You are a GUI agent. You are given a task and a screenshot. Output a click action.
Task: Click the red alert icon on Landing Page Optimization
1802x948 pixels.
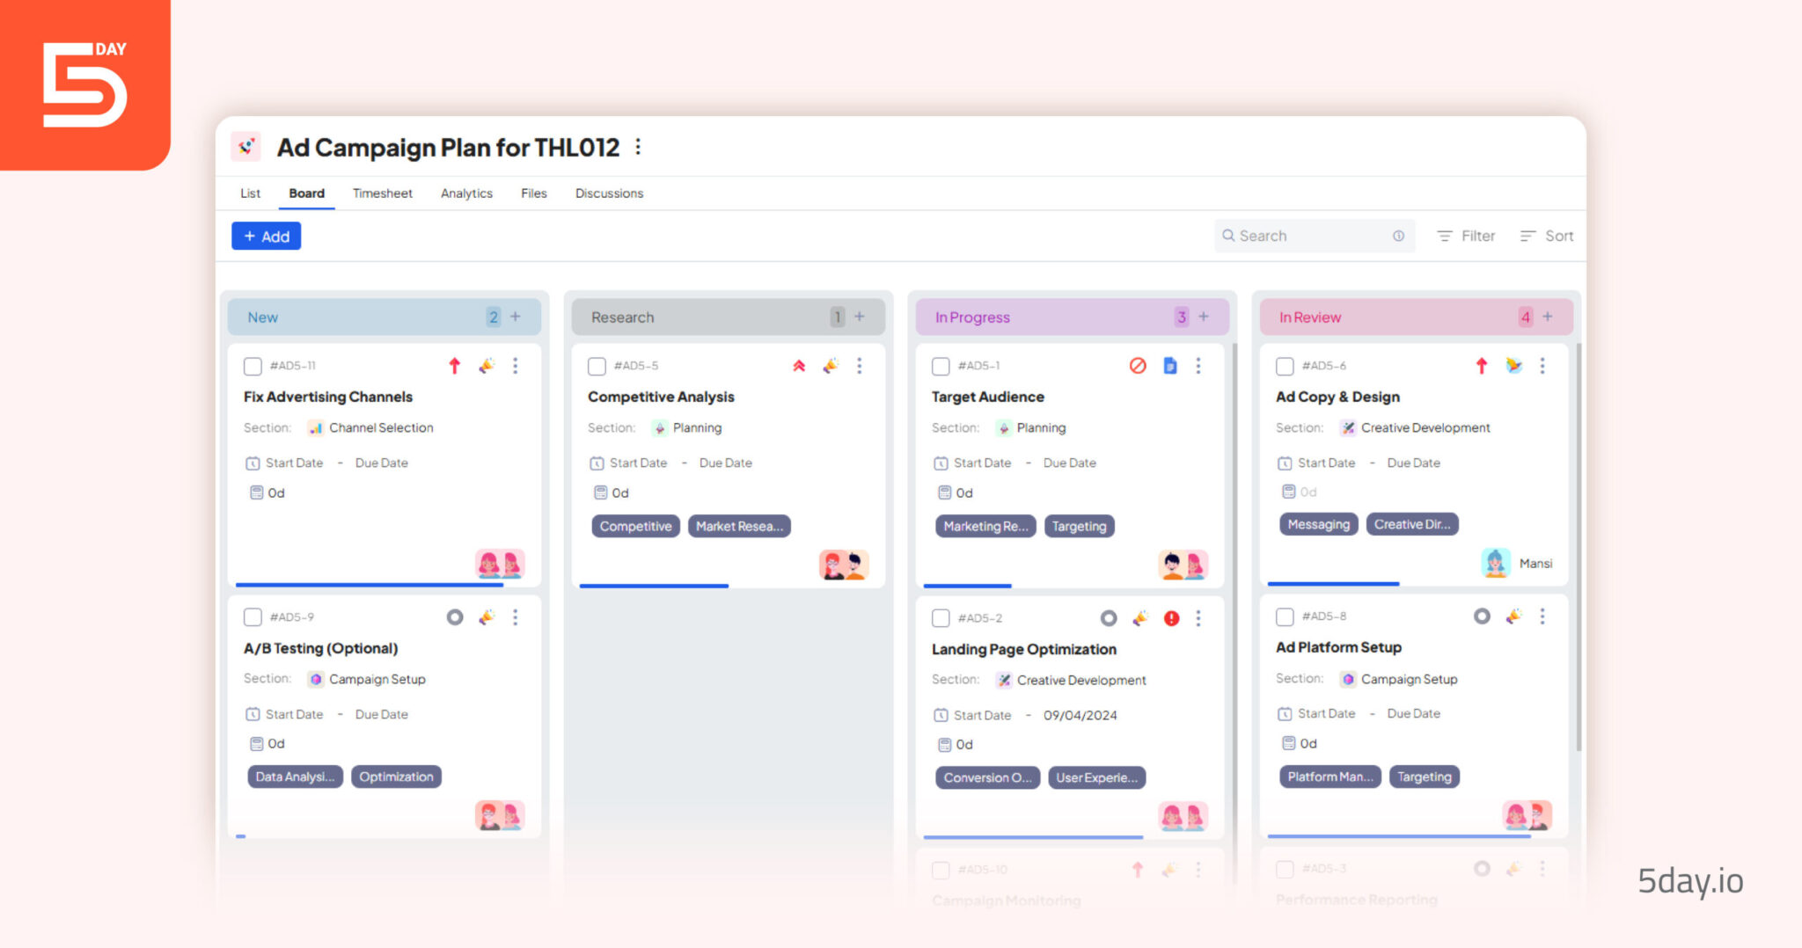pos(1170,618)
